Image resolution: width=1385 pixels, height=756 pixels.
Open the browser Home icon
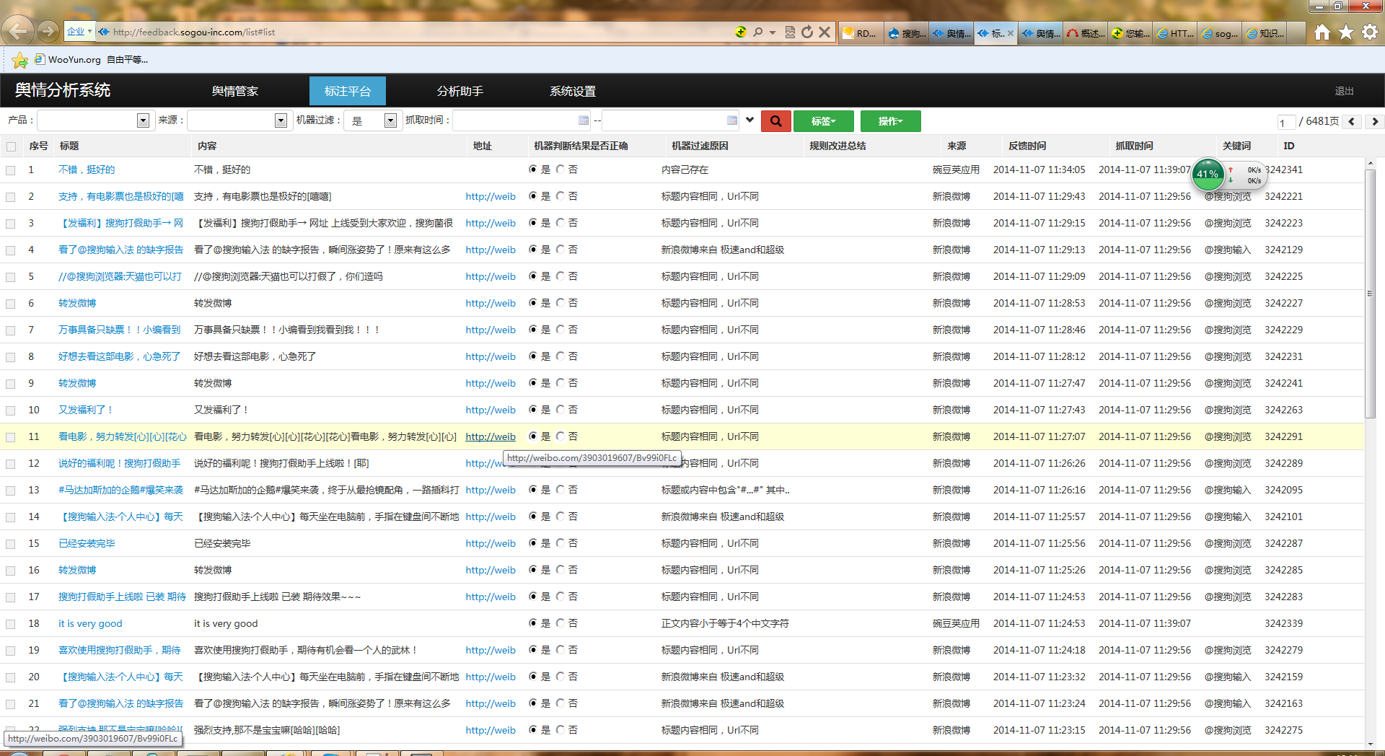[1322, 32]
